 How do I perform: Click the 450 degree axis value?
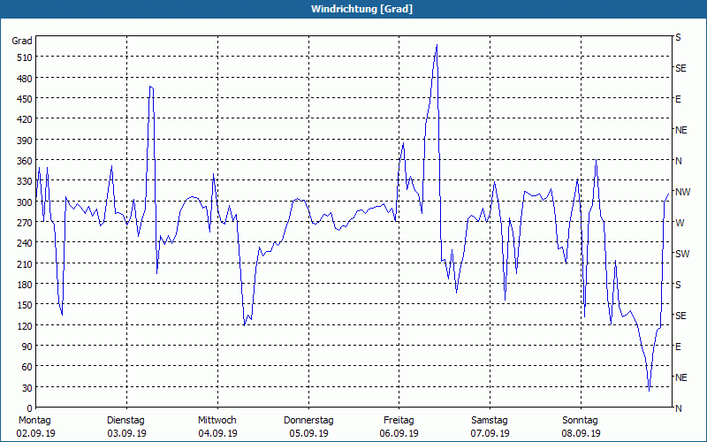pos(25,99)
